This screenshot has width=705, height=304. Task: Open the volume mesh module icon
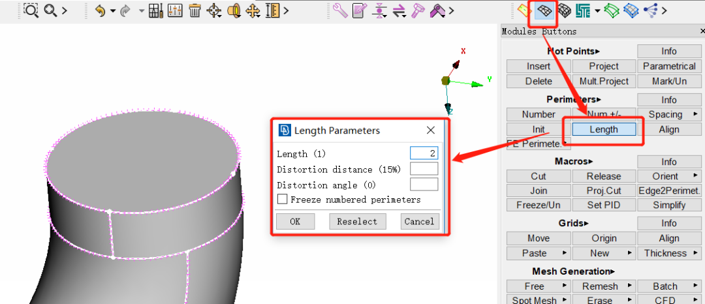click(564, 10)
